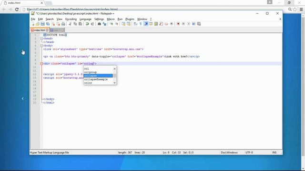This screenshot has height=171, width=305.
Task: Click Save Recorded Macro icon
Action: [199, 24]
